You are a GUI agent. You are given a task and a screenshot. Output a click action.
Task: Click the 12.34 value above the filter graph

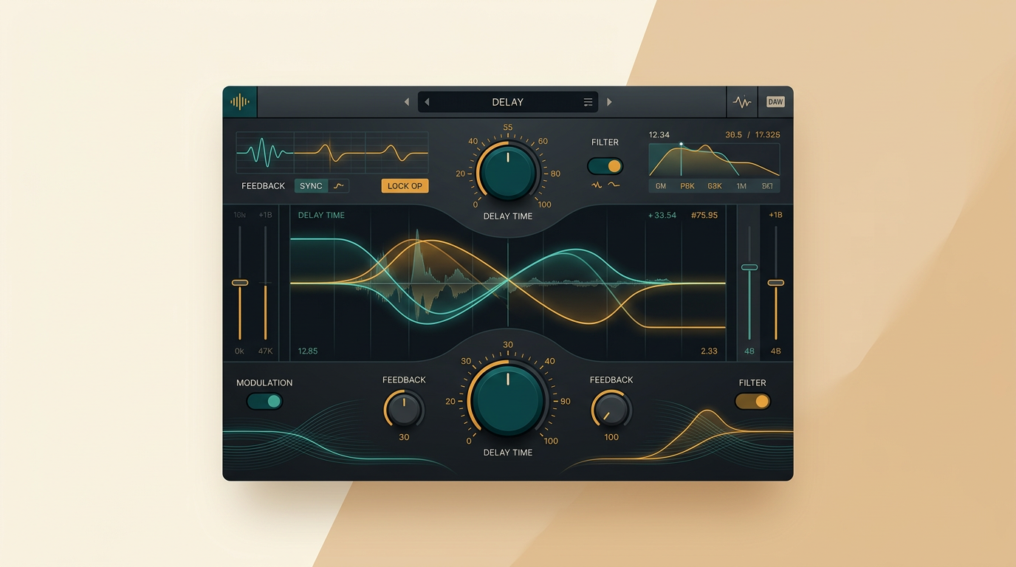click(x=659, y=135)
